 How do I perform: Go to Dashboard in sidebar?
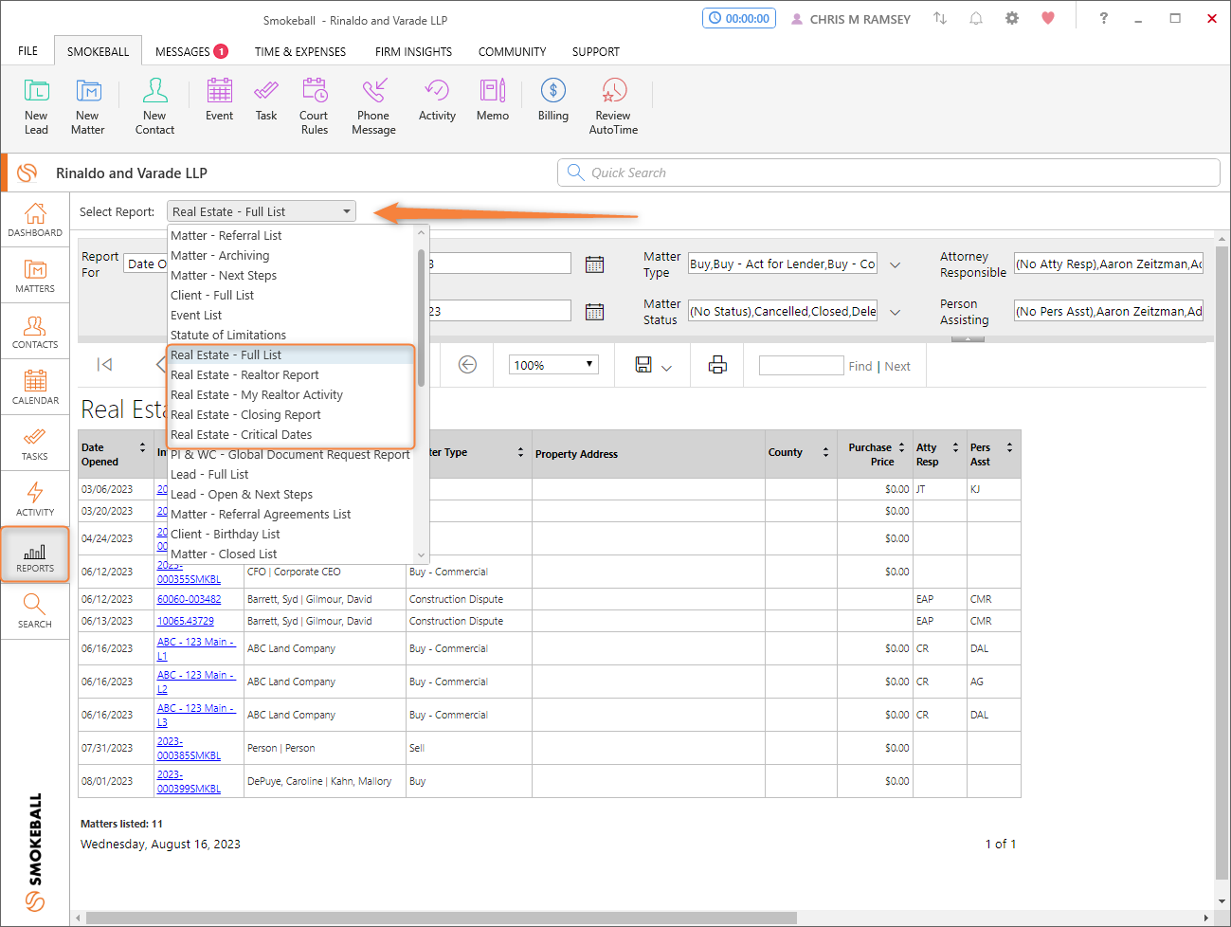tap(35, 220)
